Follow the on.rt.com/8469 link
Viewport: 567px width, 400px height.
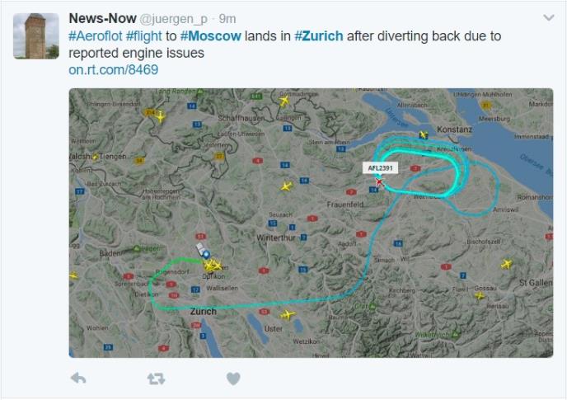click(x=113, y=69)
